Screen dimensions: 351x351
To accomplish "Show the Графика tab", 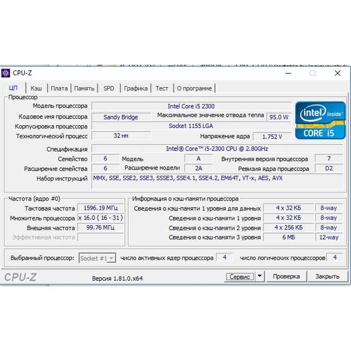I will 136,88.
